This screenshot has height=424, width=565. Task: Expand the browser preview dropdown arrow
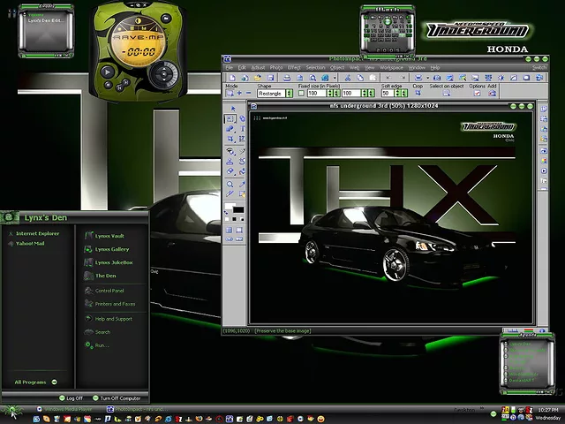335,78
